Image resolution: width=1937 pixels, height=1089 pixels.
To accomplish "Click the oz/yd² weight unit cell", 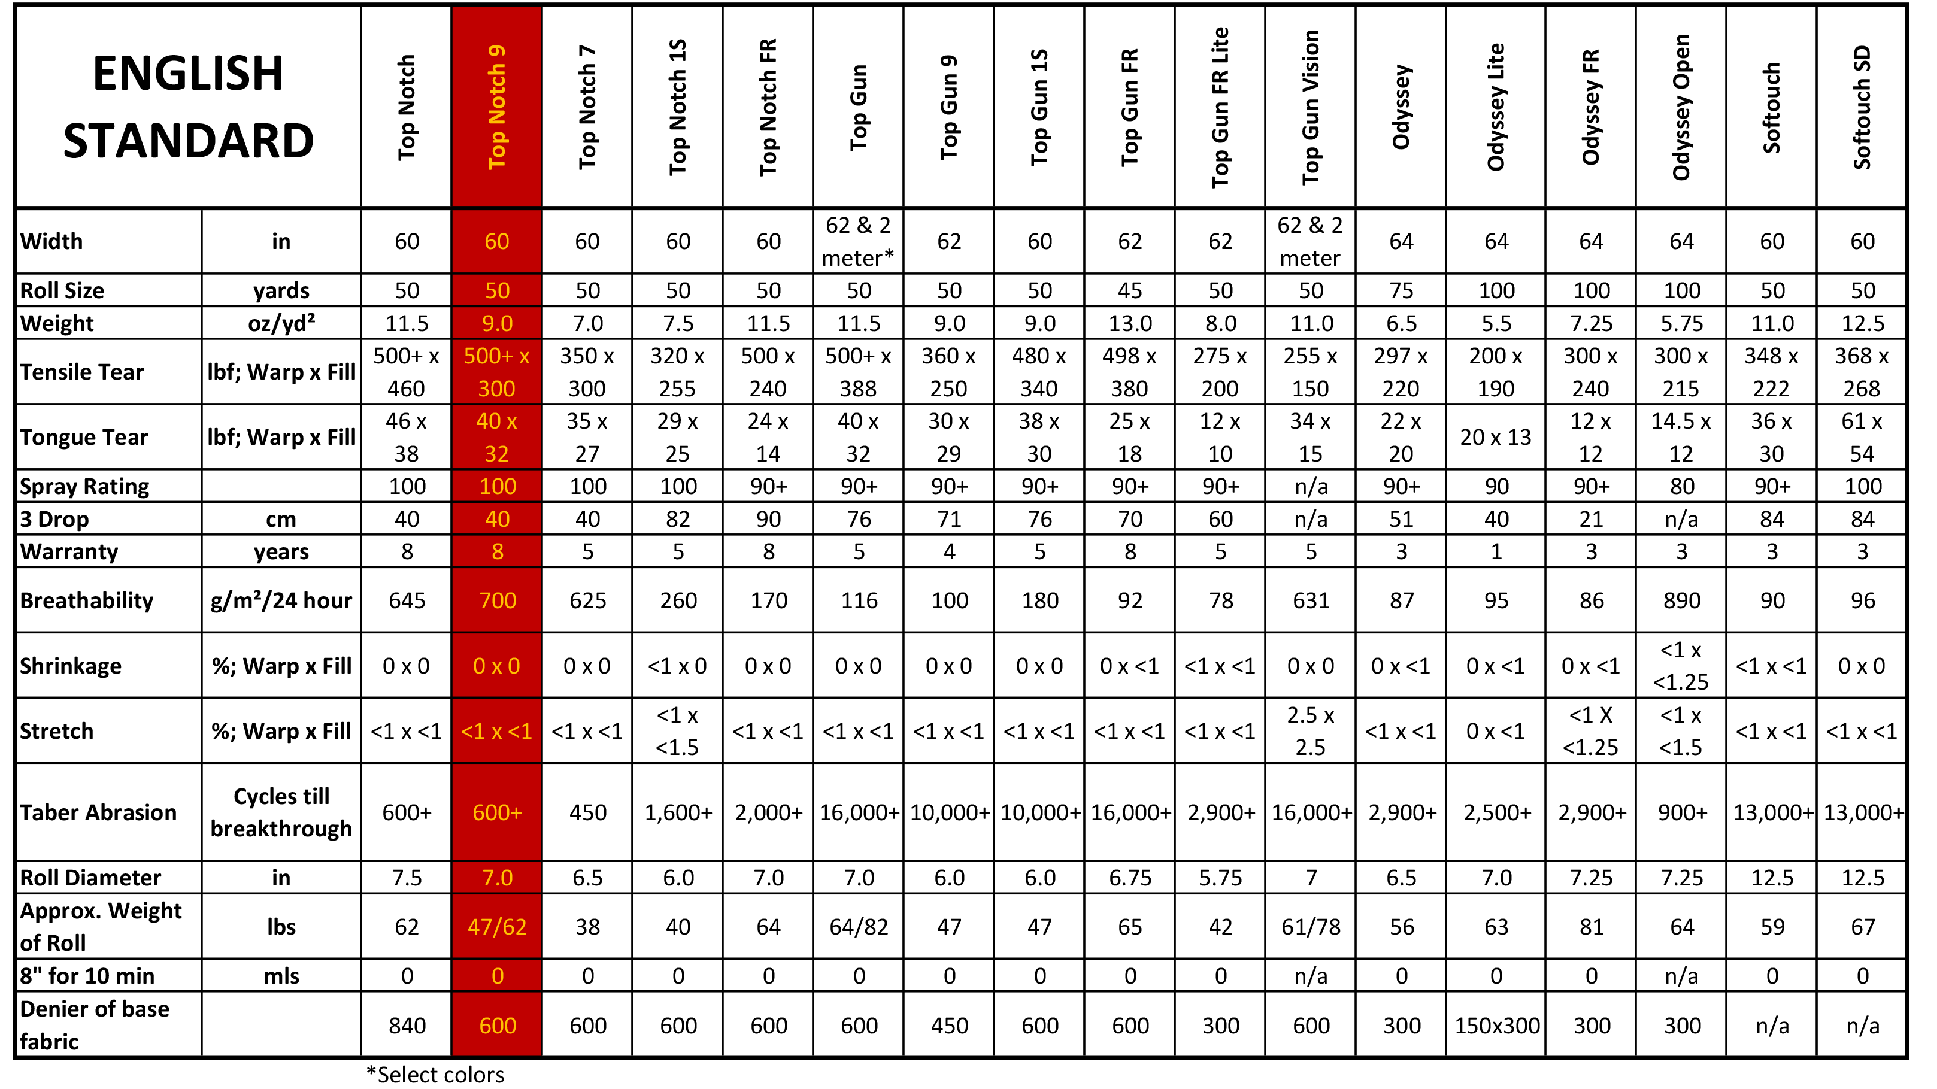I will [281, 323].
